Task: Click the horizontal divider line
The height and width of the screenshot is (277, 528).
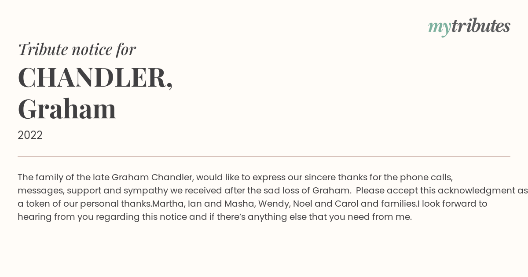Action: (264, 156)
